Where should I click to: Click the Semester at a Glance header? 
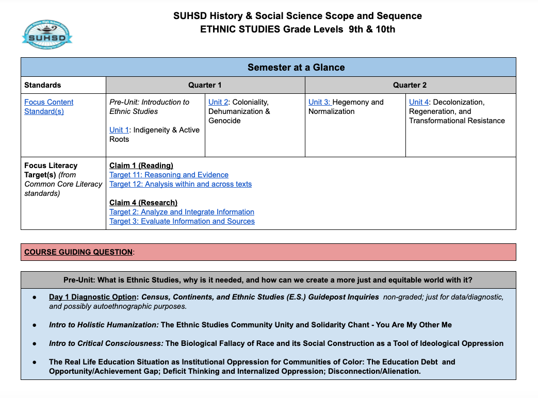point(296,68)
